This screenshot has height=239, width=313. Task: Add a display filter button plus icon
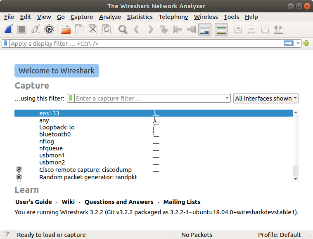[x=306, y=43]
